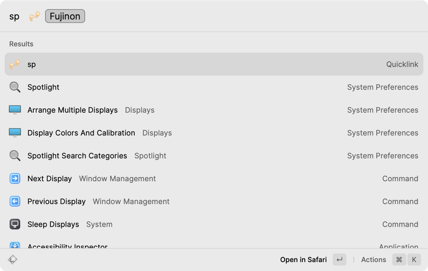Viewport: 428px width, 271px height.
Task: Click the Spotlight magnifying glass icon
Action: (15, 87)
